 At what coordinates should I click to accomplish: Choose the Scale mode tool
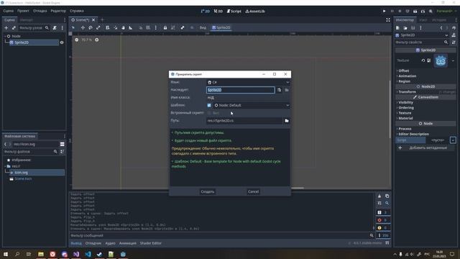click(98, 27)
